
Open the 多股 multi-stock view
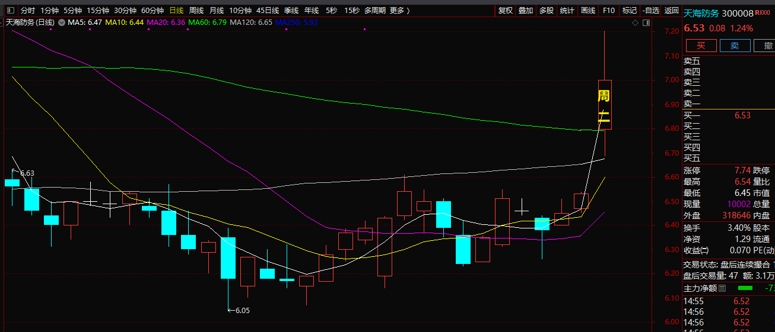point(546,11)
